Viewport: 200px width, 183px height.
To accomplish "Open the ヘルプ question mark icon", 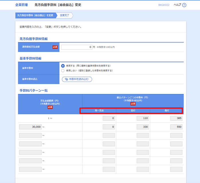I will [x=184, y=5].
